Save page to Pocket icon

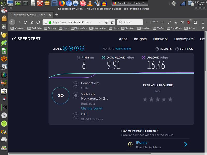107,22
